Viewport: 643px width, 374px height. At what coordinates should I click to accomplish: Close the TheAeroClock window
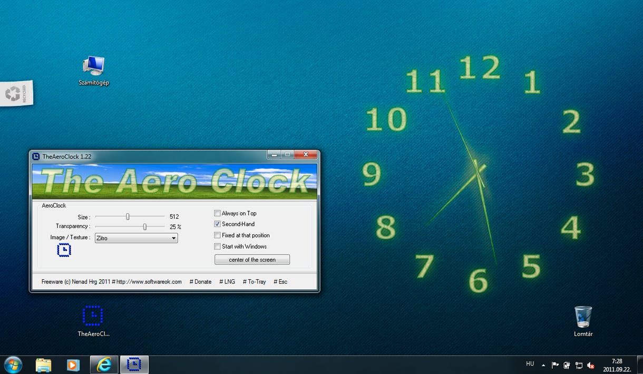[x=306, y=155]
